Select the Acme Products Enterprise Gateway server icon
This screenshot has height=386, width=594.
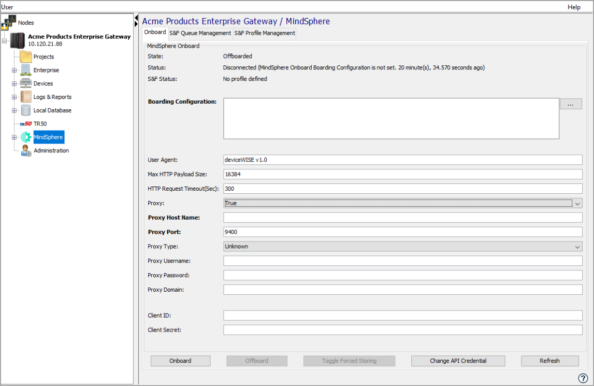pos(18,40)
